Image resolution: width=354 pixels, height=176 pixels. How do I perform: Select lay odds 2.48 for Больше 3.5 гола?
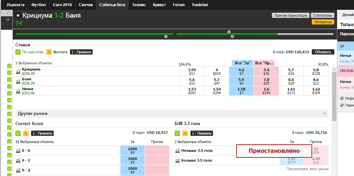[x=316, y=160]
